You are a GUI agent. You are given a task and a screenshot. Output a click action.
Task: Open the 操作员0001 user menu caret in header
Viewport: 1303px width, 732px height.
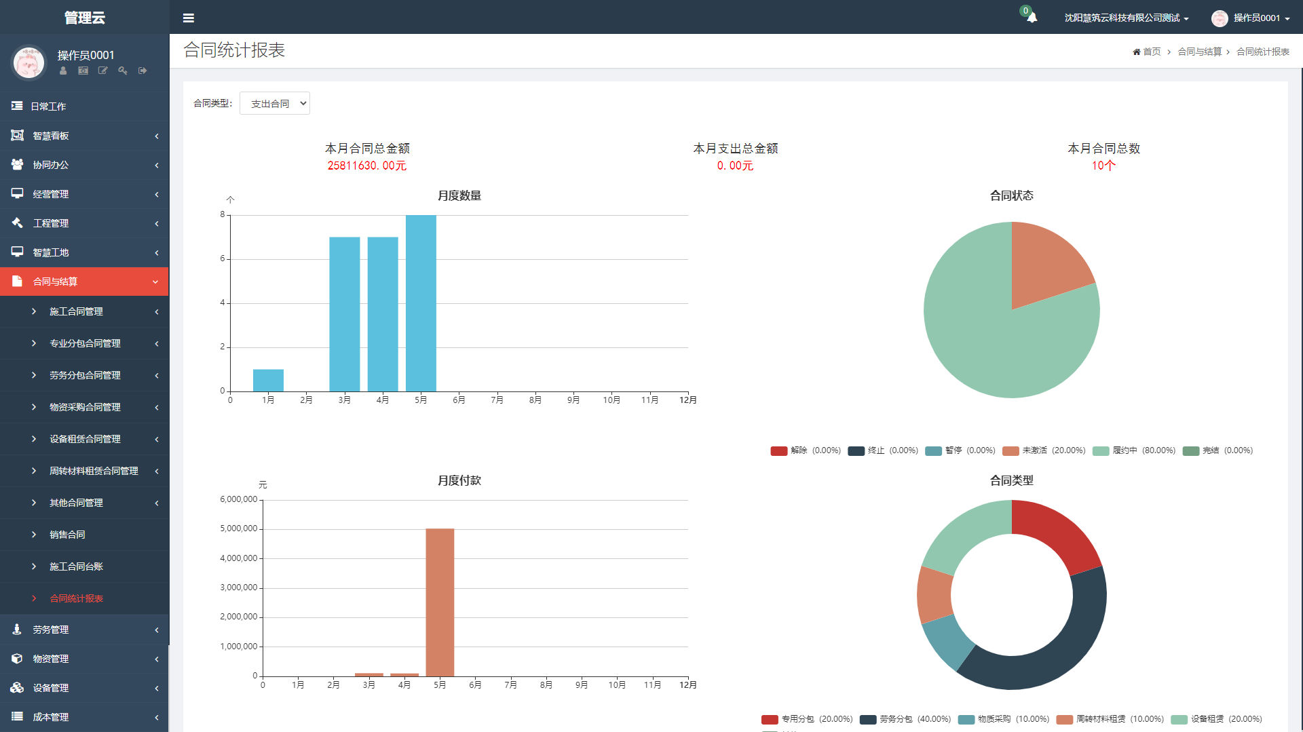click(1287, 19)
